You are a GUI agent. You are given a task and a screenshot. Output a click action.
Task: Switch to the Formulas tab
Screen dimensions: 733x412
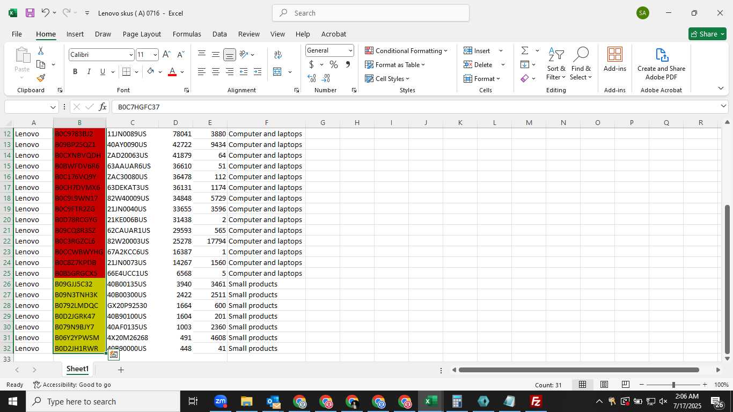187,34
